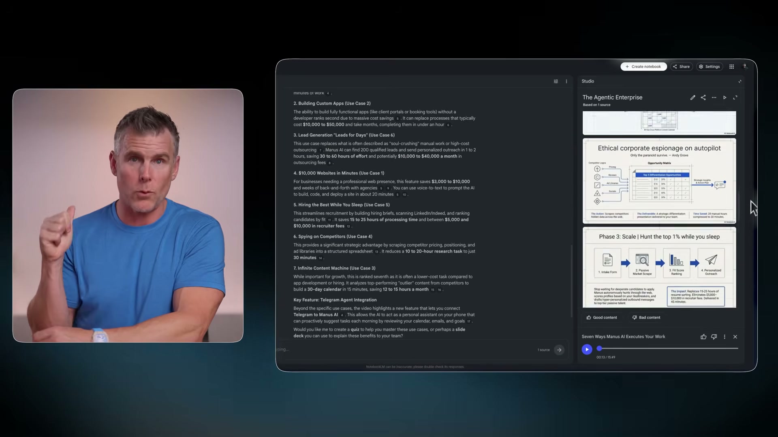Start slide deck presentation play icon

725,98
